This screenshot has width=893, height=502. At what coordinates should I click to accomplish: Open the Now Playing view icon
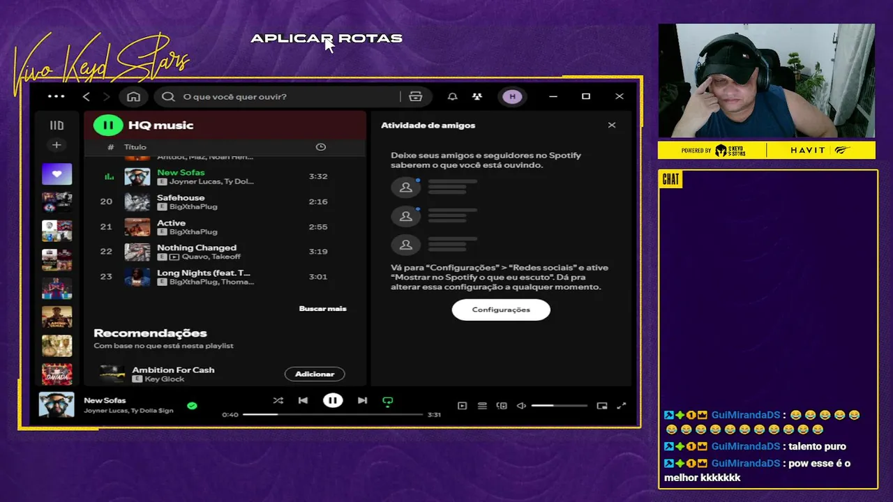(x=462, y=406)
